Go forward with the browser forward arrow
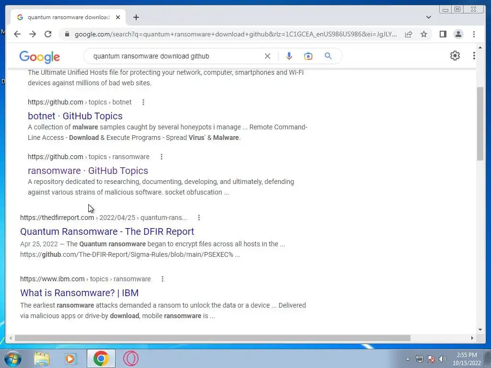Viewport: 491px width, 368px height. point(33,34)
